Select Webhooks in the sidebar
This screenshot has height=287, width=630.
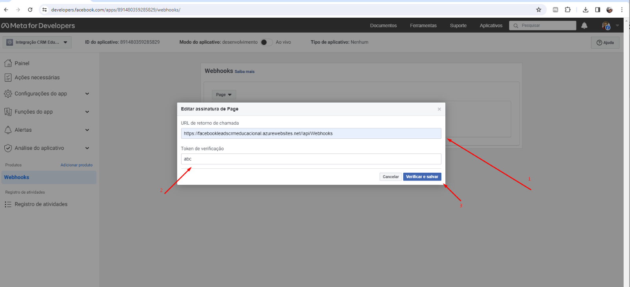49,177
